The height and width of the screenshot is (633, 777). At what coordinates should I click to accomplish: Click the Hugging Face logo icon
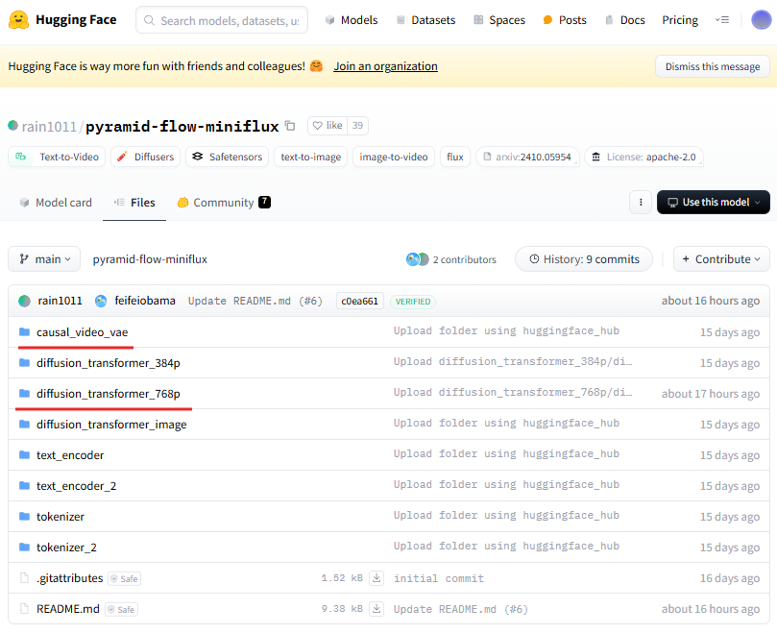tap(19, 20)
